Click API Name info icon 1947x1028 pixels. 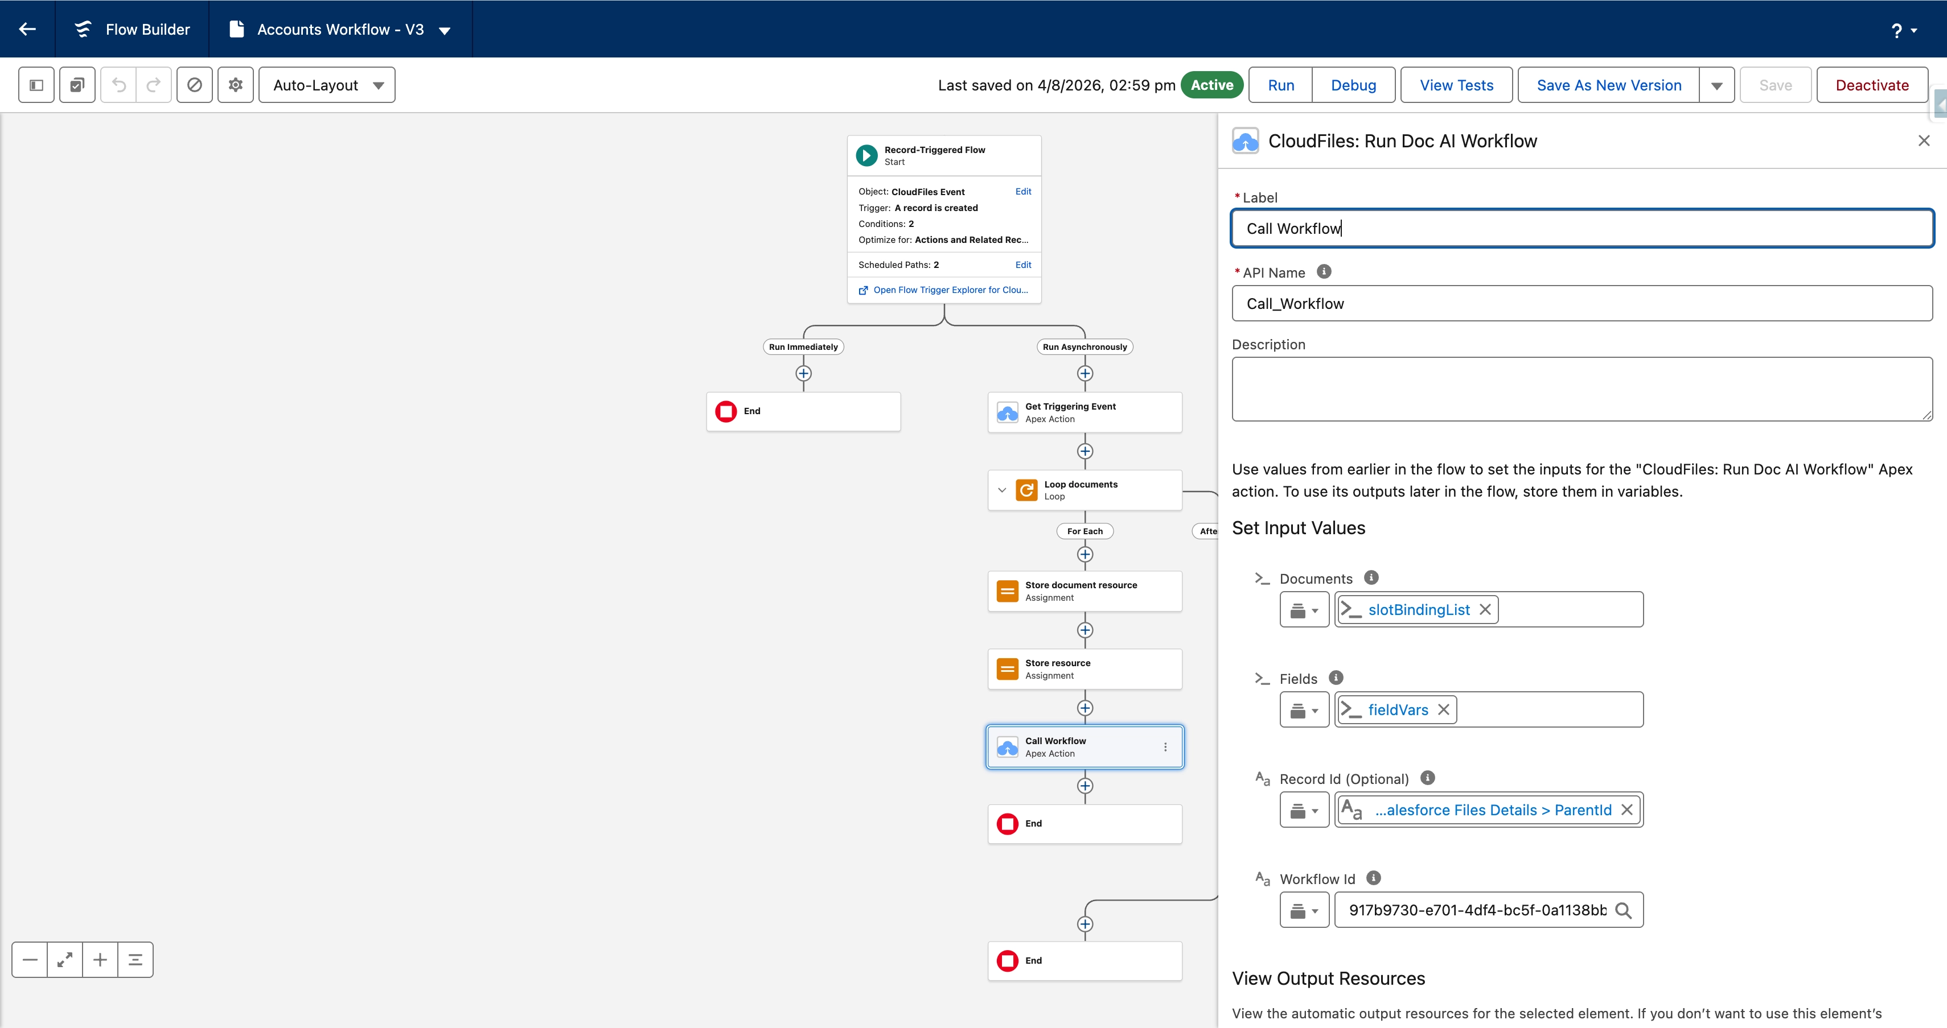1324,271
